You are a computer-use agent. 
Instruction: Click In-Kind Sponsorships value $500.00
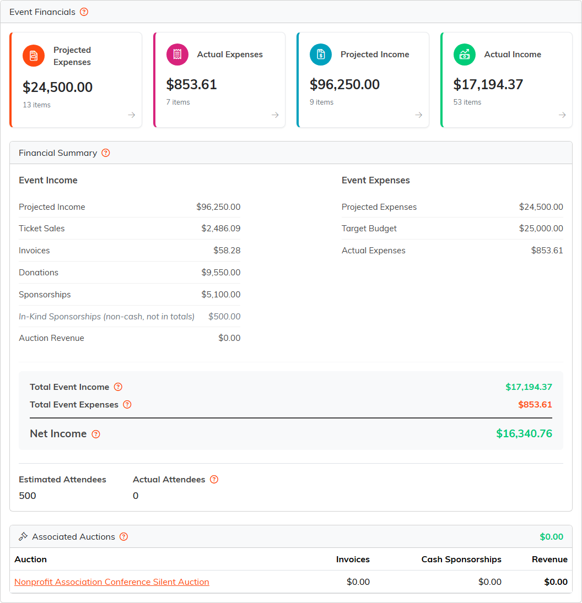click(224, 317)
